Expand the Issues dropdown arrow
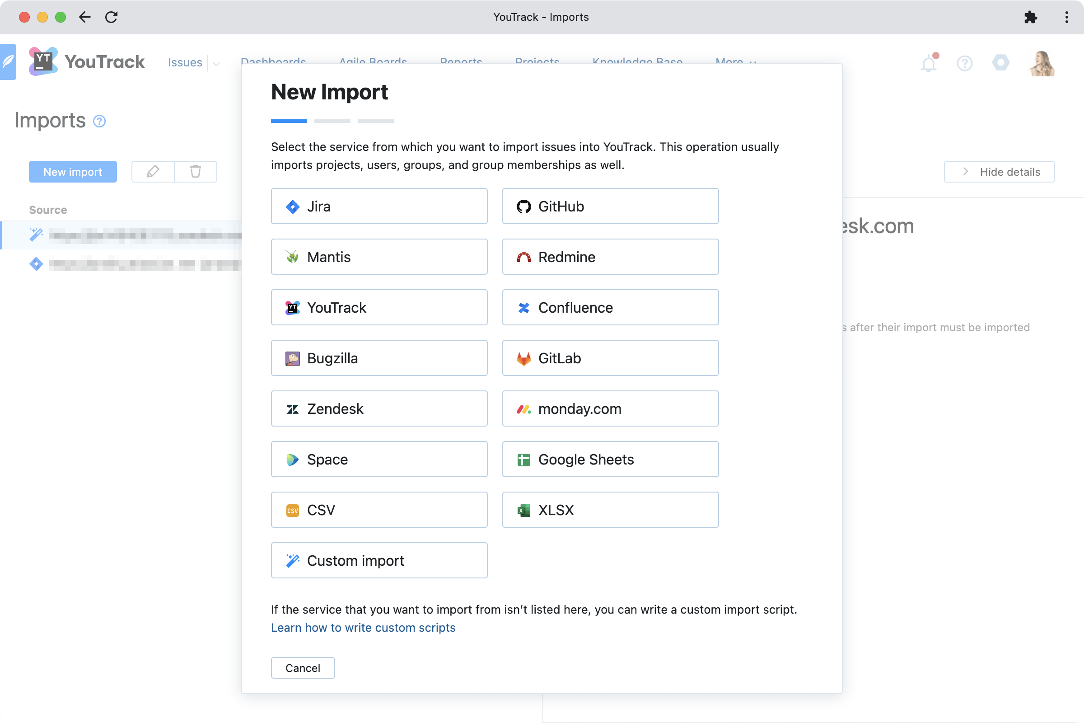 click(x=216, y=64)
